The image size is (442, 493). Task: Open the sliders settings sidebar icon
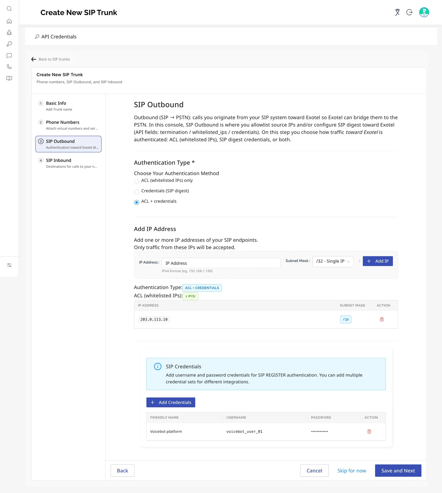[x=9, y=265]
